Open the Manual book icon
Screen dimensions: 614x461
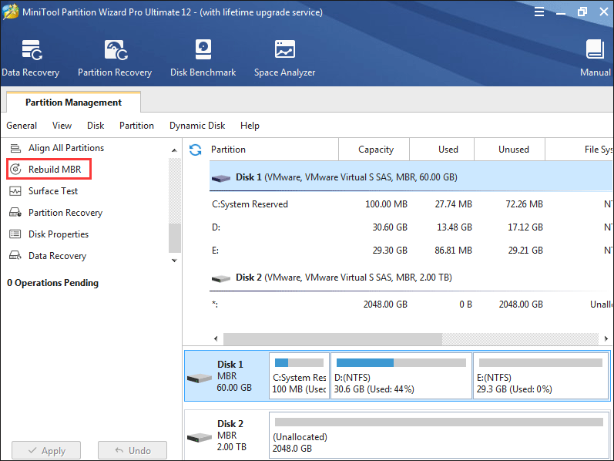pyautogui.click(x=595, y=58)
